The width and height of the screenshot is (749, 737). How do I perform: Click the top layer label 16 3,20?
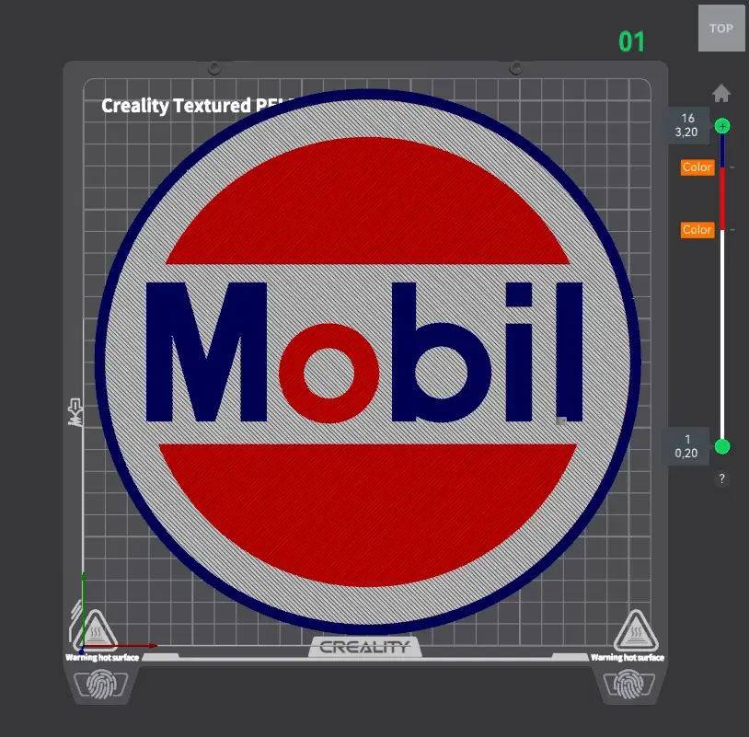pos(686,125)
